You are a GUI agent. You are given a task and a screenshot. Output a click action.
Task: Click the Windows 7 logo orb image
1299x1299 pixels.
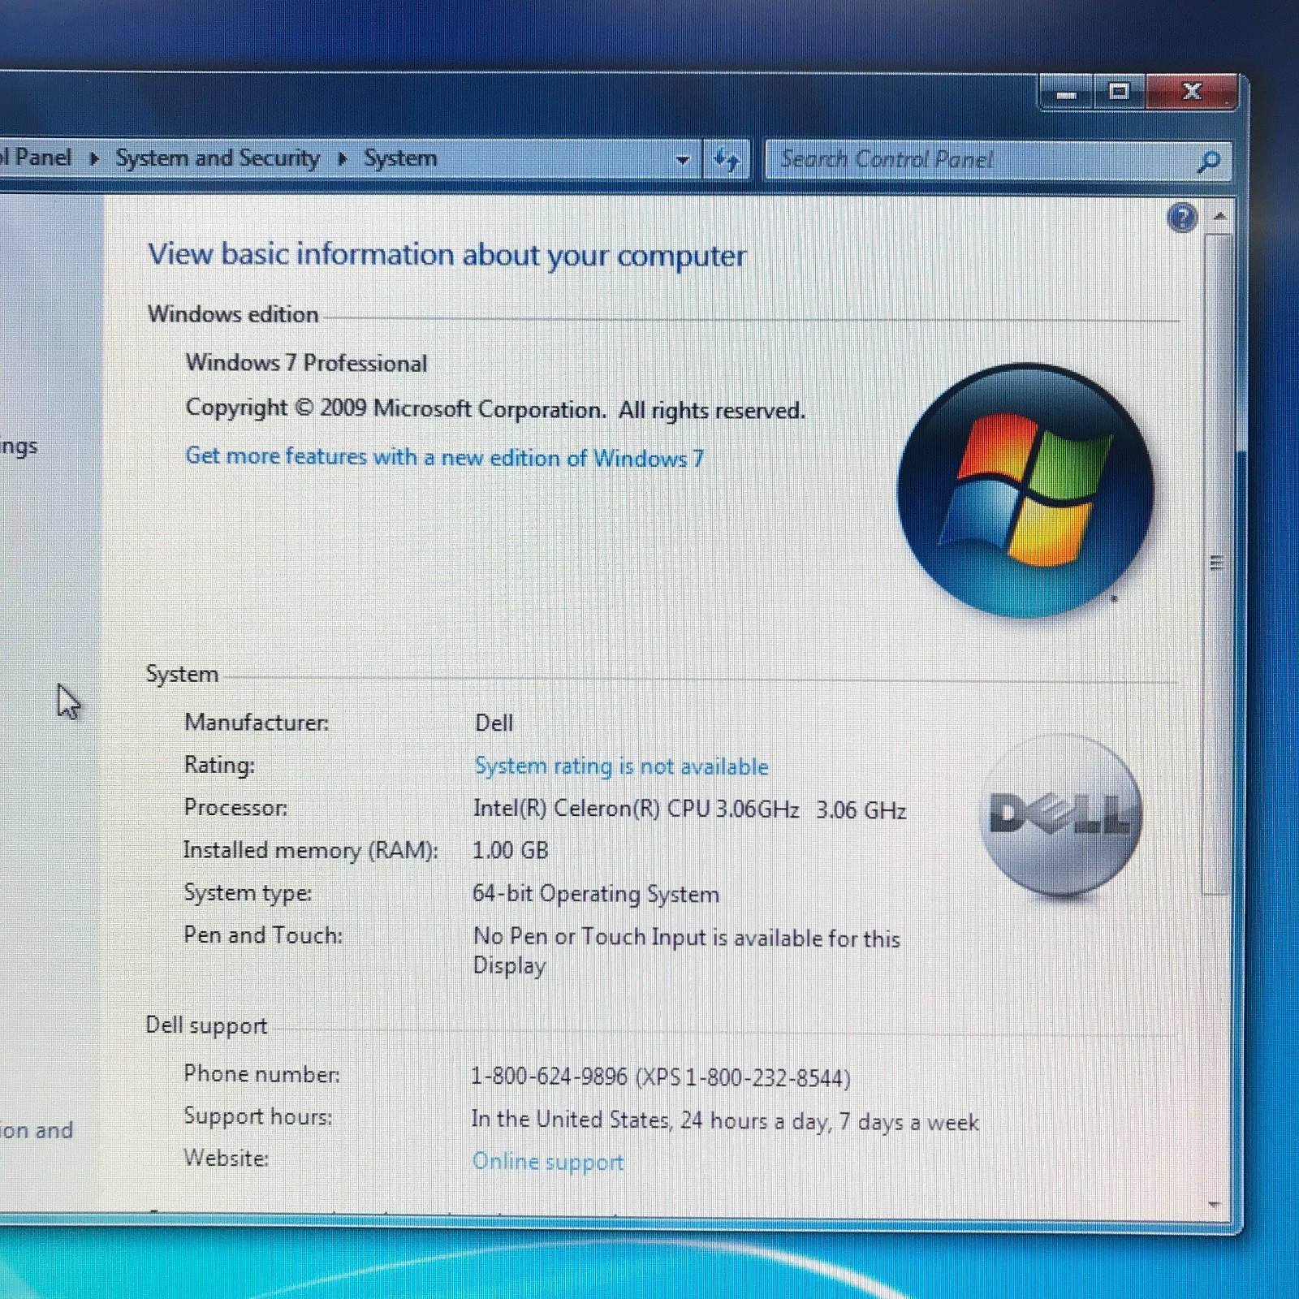[x=1025, y=490]
